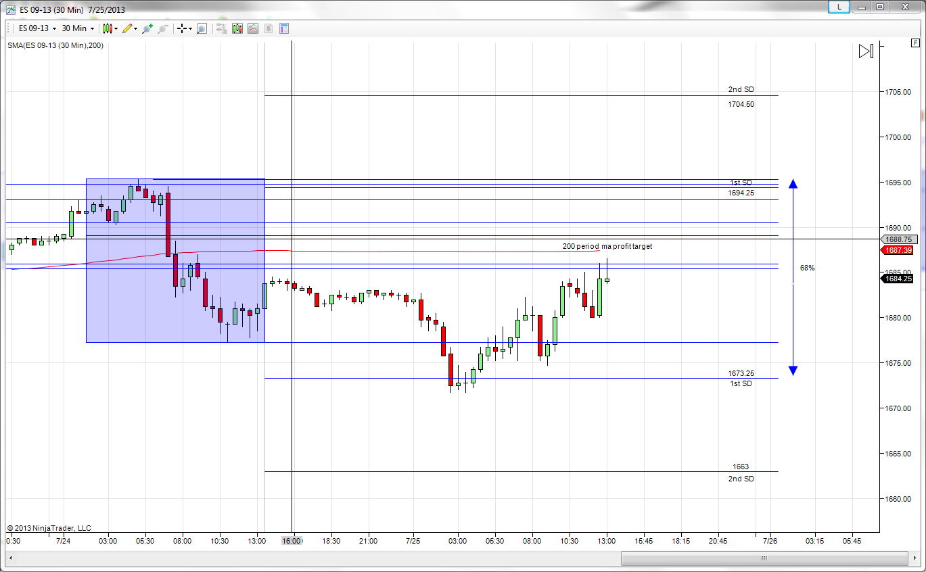Open the 30 Min interval dropdown
The image size is (926, 572).
[x=78, y=28]
